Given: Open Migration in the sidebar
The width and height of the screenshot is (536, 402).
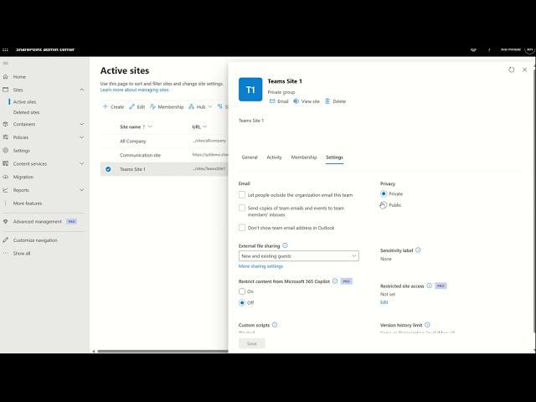Looking at the screenshot, I should point(23,177).
